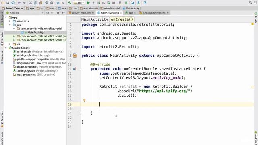
Task: Collapse the first com.androidsmile.retrofittutorial package
Action: [14, 29]
